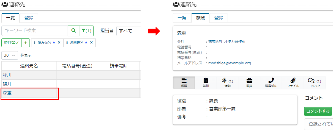Click the コメント section heading
The width and height of the screenshot is (333, 131).
(x=314, y=98)
